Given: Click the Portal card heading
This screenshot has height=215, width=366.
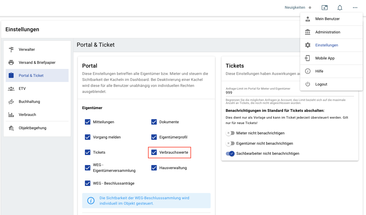Looking at the screenshot, I should click(x=90, y=66).
